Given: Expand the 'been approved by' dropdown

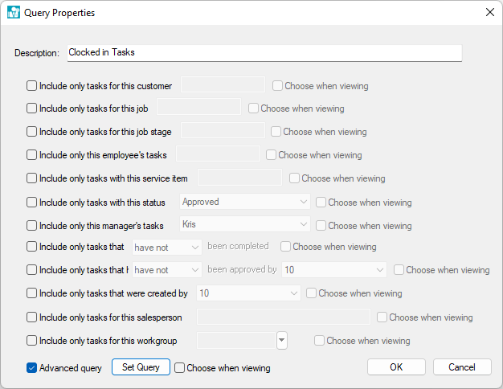Looking at the screenshot, I should pos(334,271).
